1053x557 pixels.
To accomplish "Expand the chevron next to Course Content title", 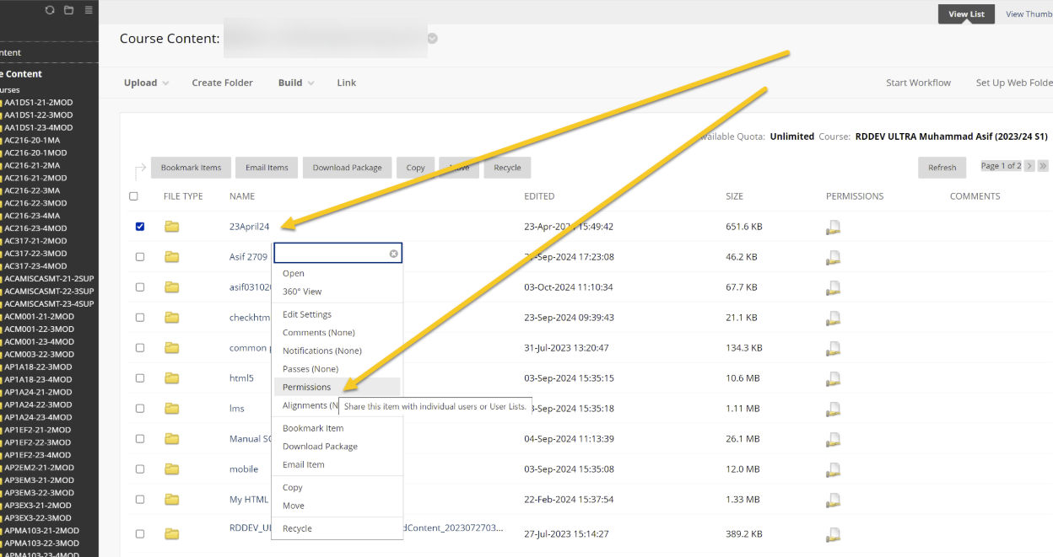I will point(433,39).
